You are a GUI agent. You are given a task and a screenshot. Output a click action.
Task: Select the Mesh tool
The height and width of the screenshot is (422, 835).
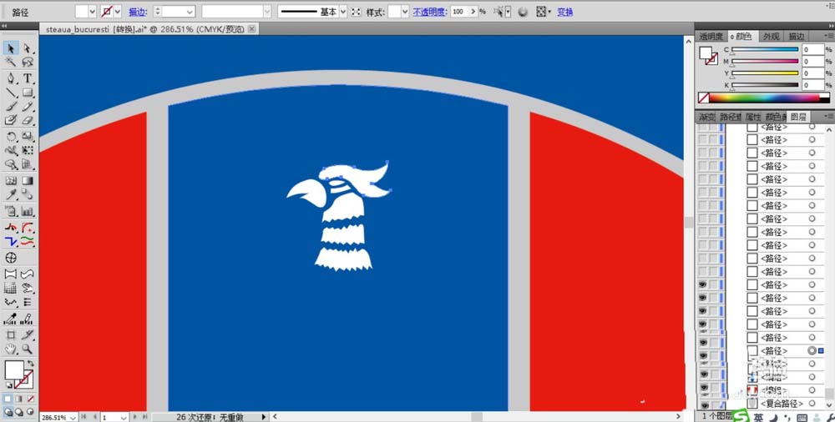[x=10, y=181]
